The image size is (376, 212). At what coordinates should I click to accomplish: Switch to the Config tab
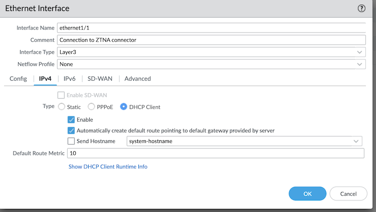coord(18,79)
